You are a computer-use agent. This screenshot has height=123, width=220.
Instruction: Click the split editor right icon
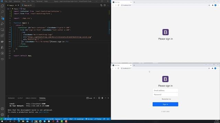tap(104, 5)
